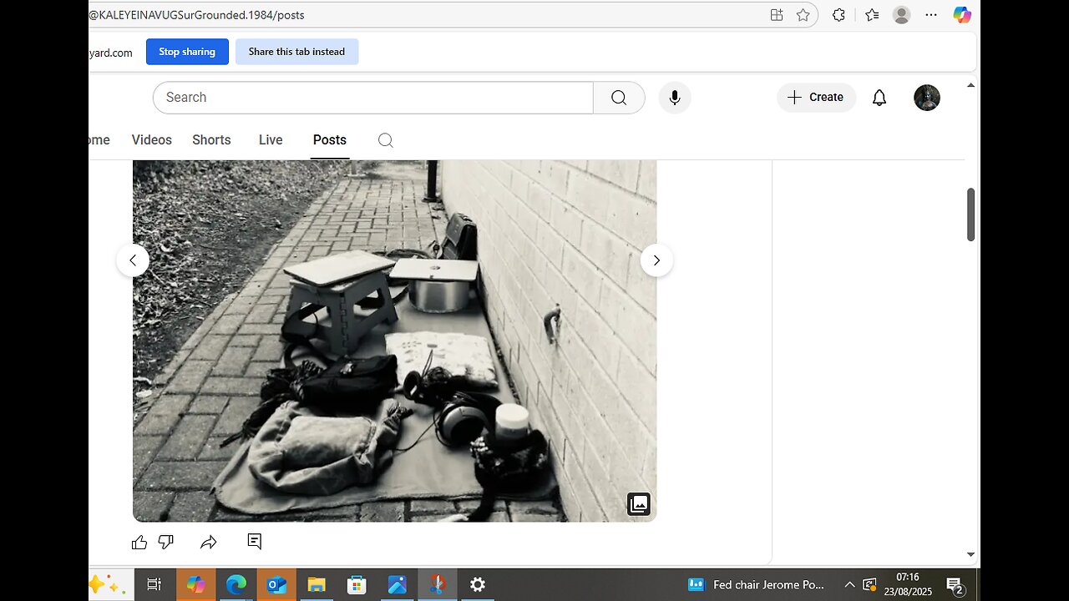Click the Stop sharing button
This screenshot has width=1069, height=601.
187,52
